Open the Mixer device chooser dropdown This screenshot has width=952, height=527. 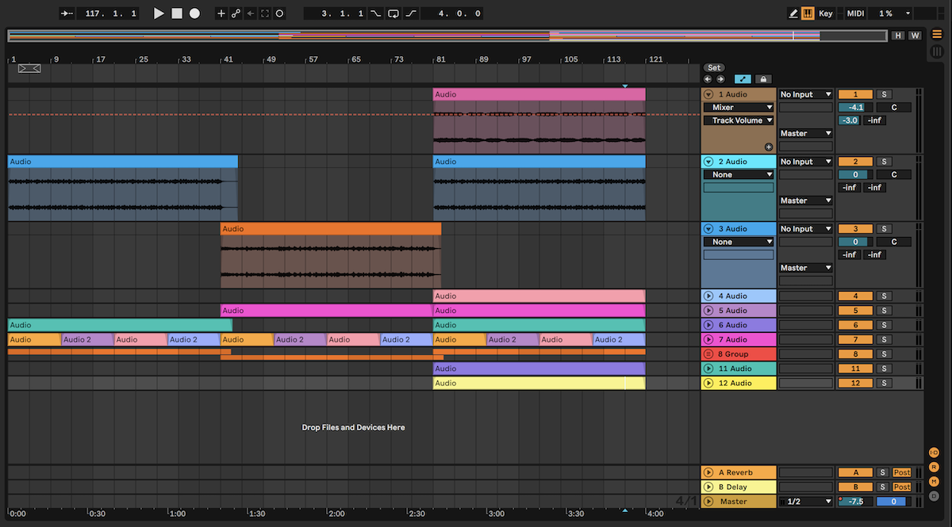click(x=739, y=108)
